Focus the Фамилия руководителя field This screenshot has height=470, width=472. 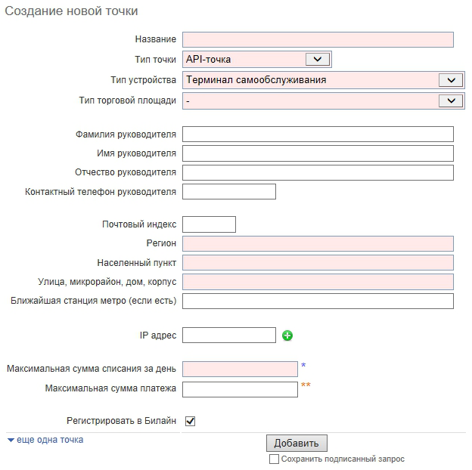[318, 135]
